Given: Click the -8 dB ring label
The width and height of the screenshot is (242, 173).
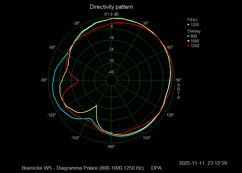Looking at the screenshot, I should pyautogui.click(x=111, y=26).
